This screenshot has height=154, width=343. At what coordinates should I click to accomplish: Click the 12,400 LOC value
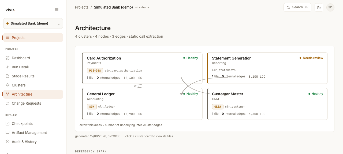coord(133,78)
